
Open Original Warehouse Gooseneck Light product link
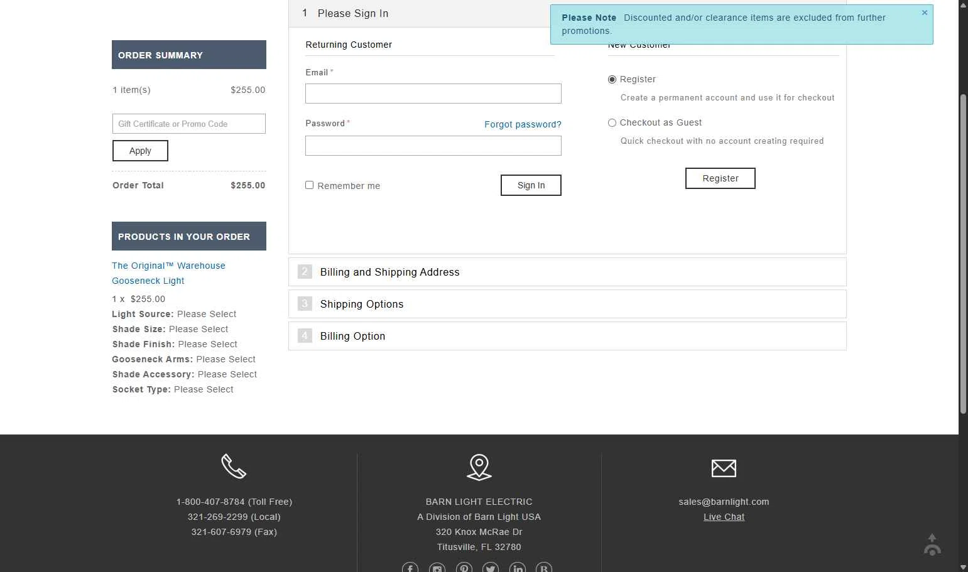pos(168,273)
